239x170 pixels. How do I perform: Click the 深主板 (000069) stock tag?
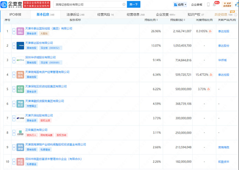(x=50, y=63)
